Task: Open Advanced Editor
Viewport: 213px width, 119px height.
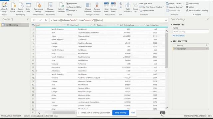Action: [x=74, y=7]
